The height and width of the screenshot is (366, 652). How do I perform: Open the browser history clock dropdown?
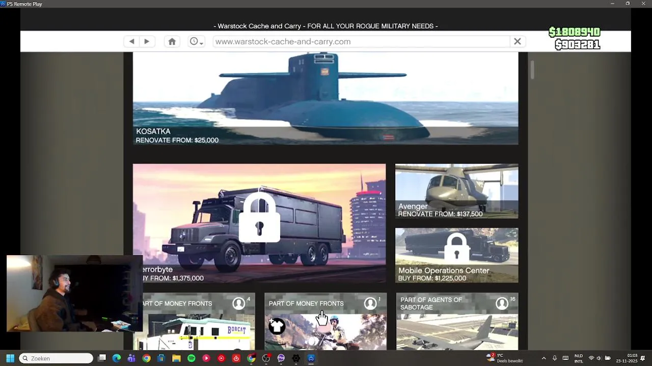pos(196,42)
